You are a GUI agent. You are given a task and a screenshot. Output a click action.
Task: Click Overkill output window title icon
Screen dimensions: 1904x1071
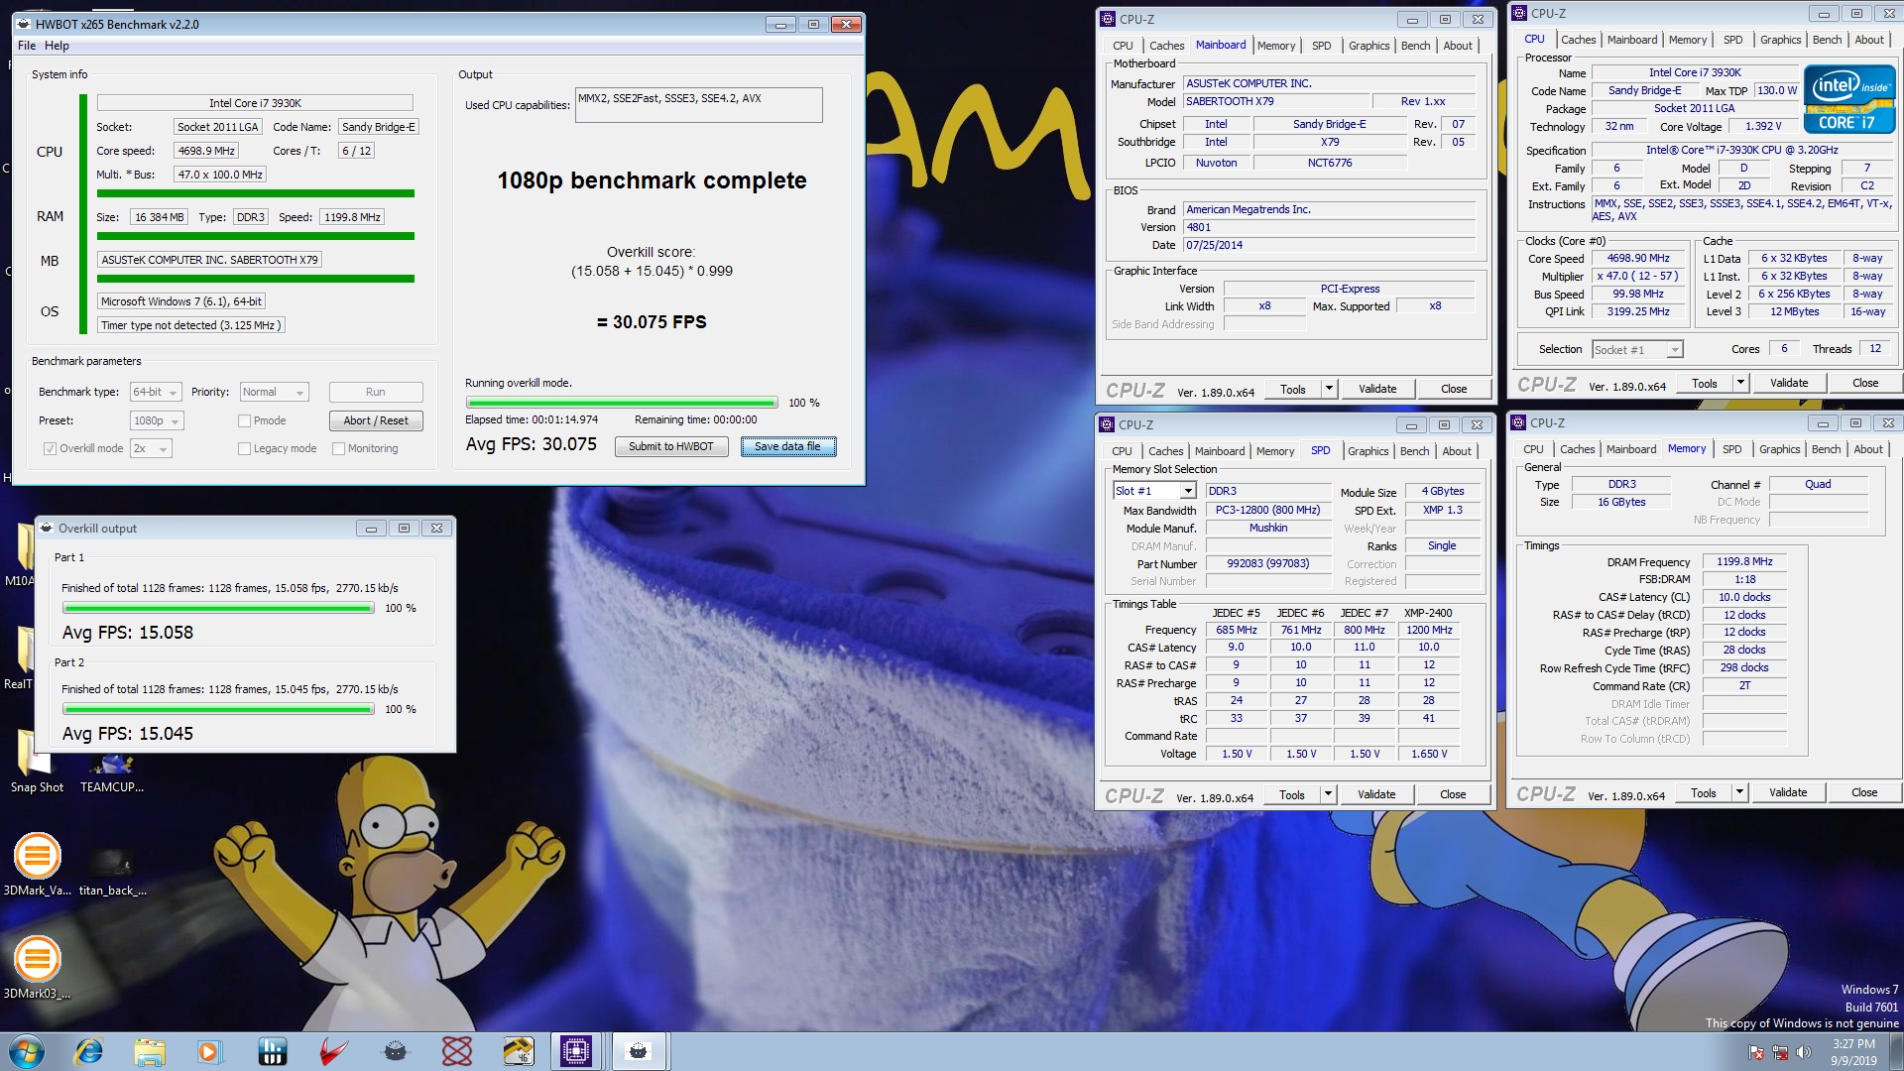pyautogui.click(x=47, y=529)
